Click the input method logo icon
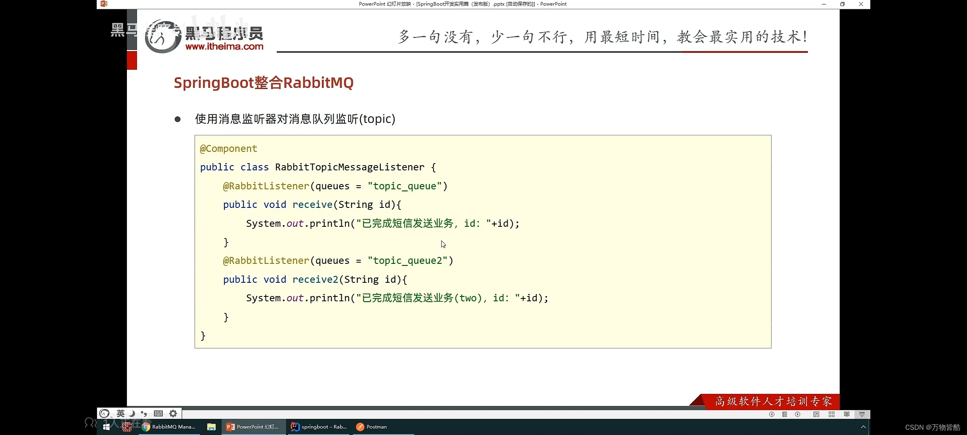This screenshot has height=435, width=967. [105, 413]
